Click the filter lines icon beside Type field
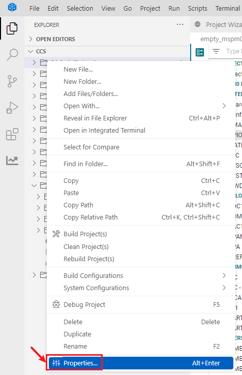 216,51
